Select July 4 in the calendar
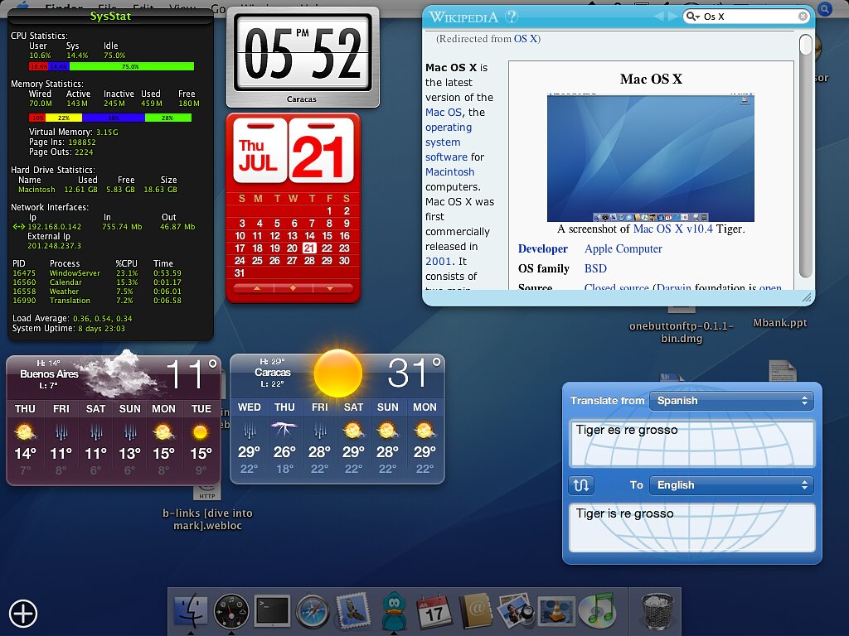 260,224
